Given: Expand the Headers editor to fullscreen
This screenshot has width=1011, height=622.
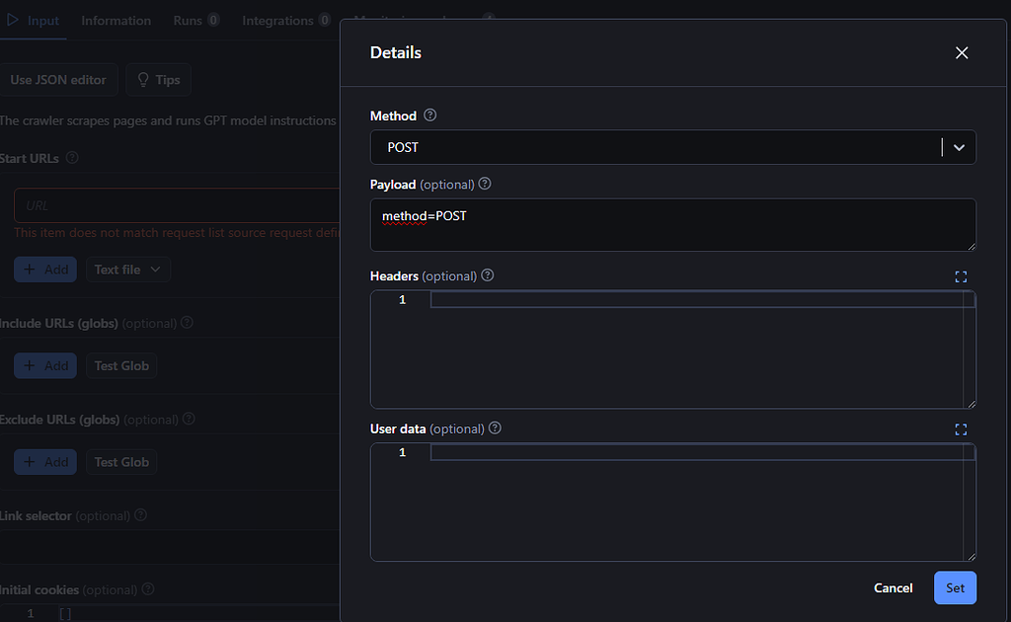Looking at the screenshot, I should point(961,276).
